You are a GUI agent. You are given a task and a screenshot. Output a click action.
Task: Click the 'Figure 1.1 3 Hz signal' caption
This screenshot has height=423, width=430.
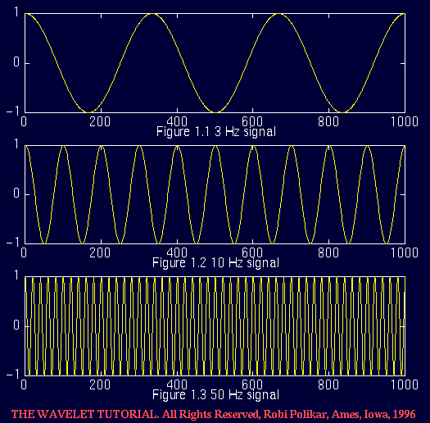(216, 132)
